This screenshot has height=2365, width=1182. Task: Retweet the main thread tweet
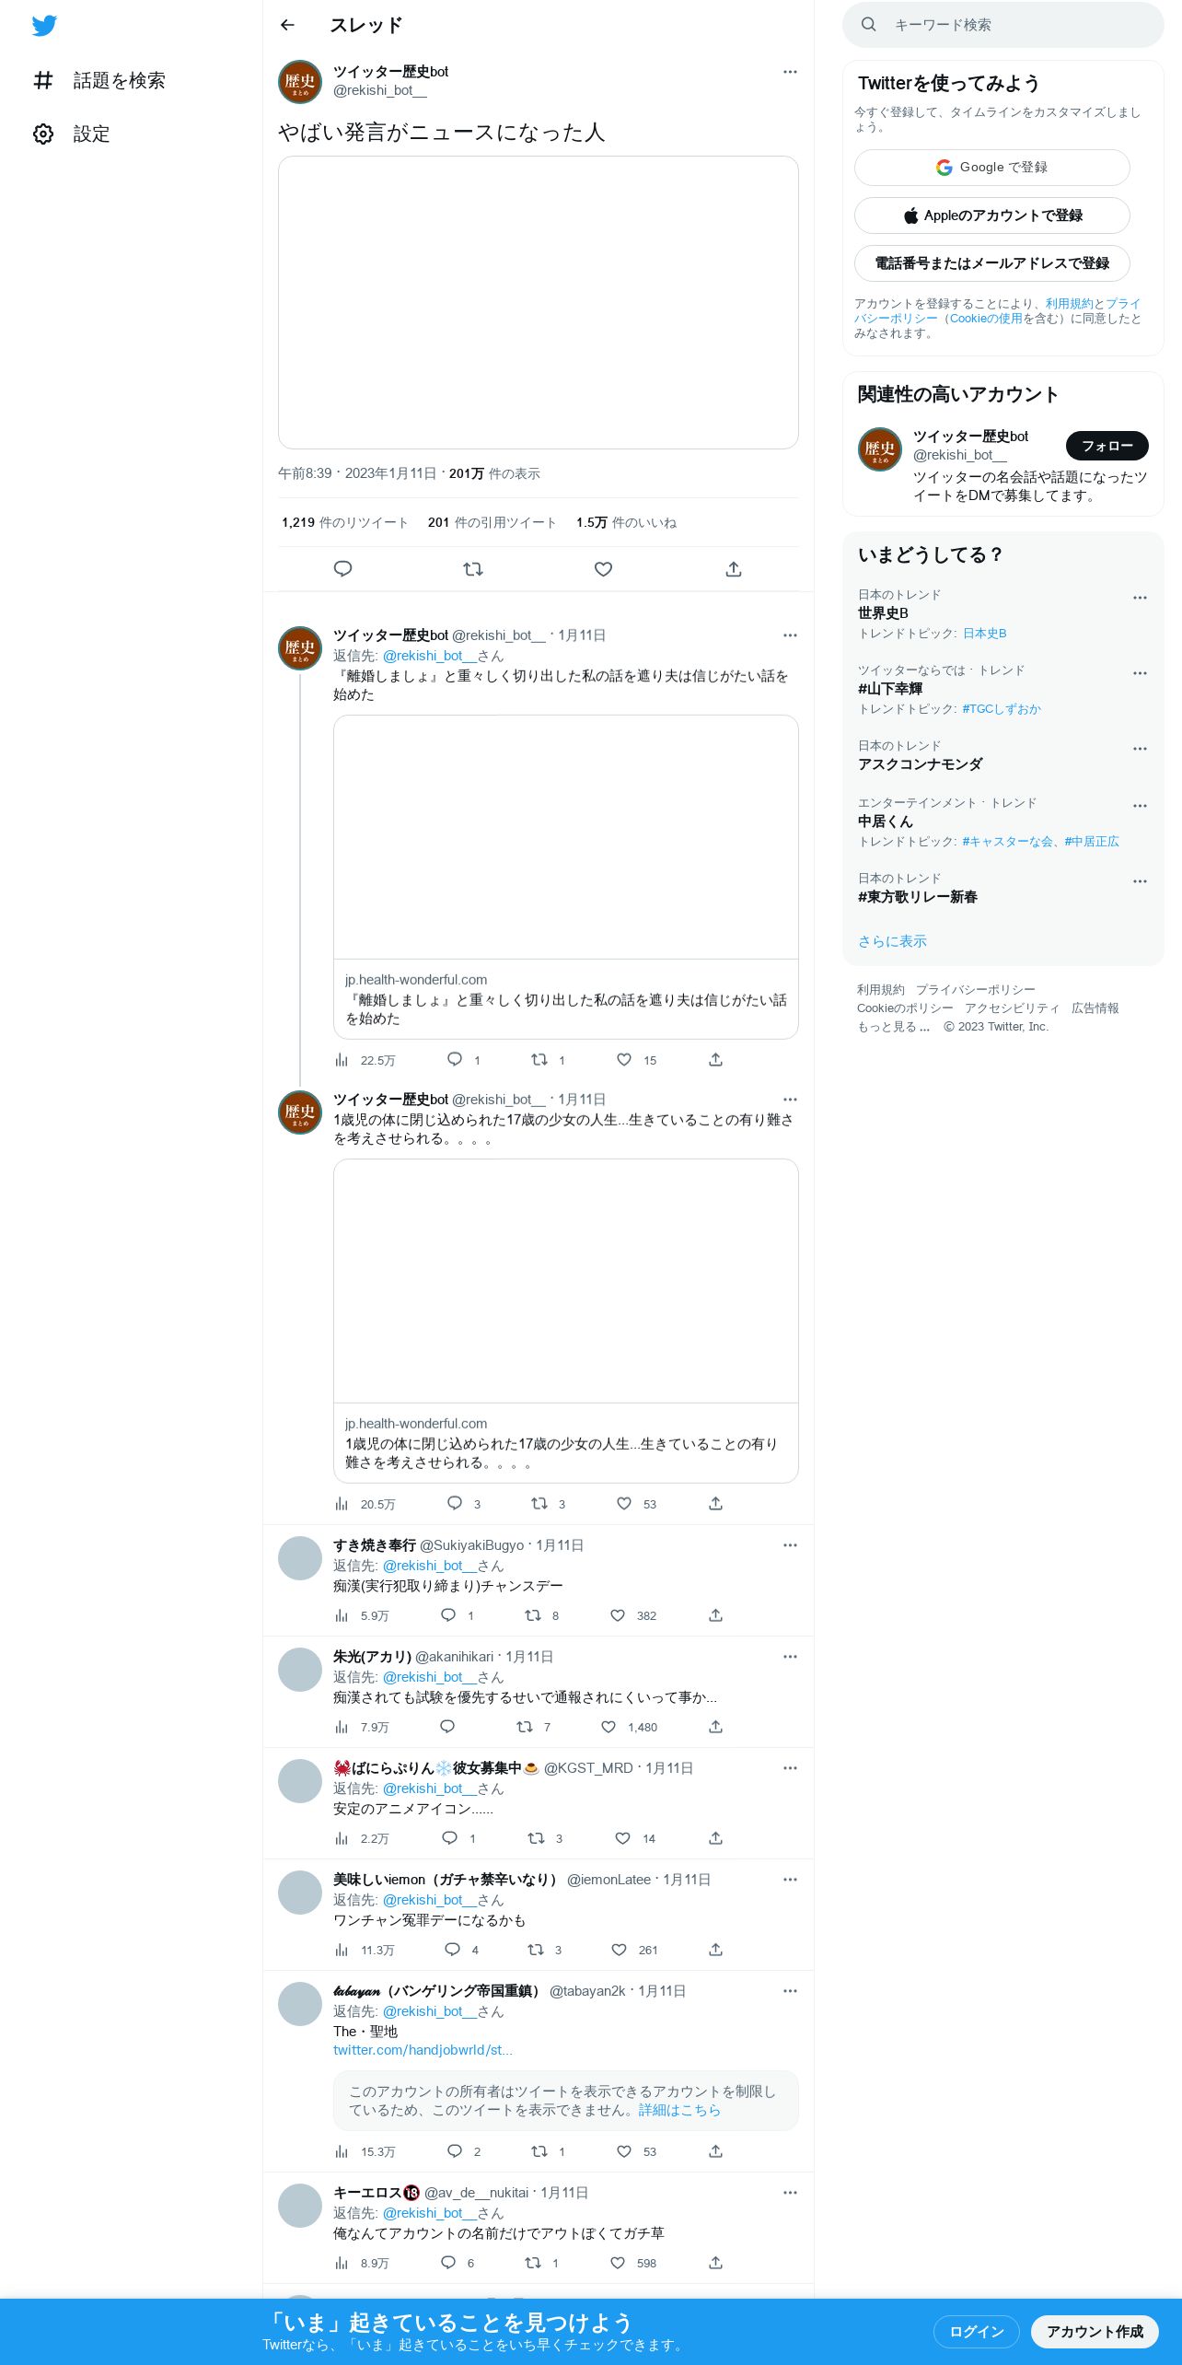pyautogui.click(x=473, y=569)
